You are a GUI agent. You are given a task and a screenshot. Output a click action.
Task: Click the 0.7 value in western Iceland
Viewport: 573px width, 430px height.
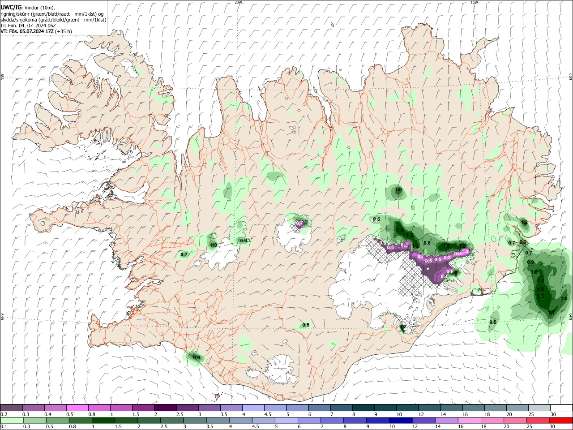pos(184,254)
